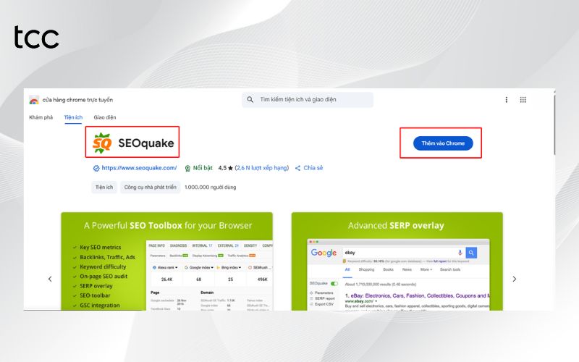Open the SEO Toolbox screenshot thumbnail
Image resolution: width=579 pixels, height=362 pixels.
167,261
